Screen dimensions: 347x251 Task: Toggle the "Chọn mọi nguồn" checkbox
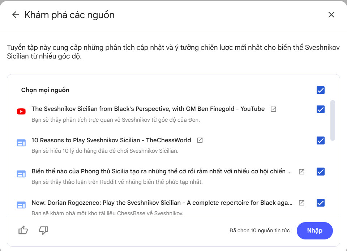(320, 90)
